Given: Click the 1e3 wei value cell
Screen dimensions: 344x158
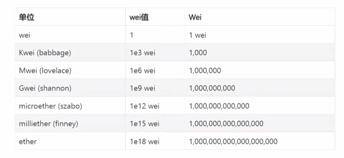Looking at the screenshot, I should [142, 53].
